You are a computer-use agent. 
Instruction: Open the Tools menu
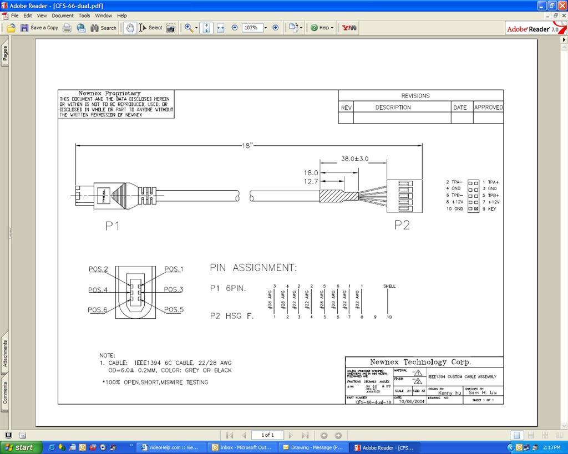(84, 16)
